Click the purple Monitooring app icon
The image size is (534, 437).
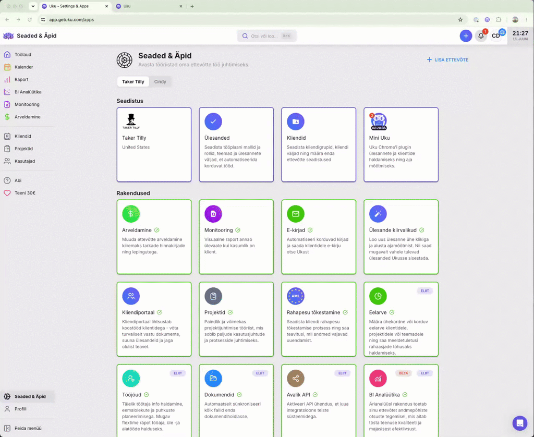pos(213,214)
